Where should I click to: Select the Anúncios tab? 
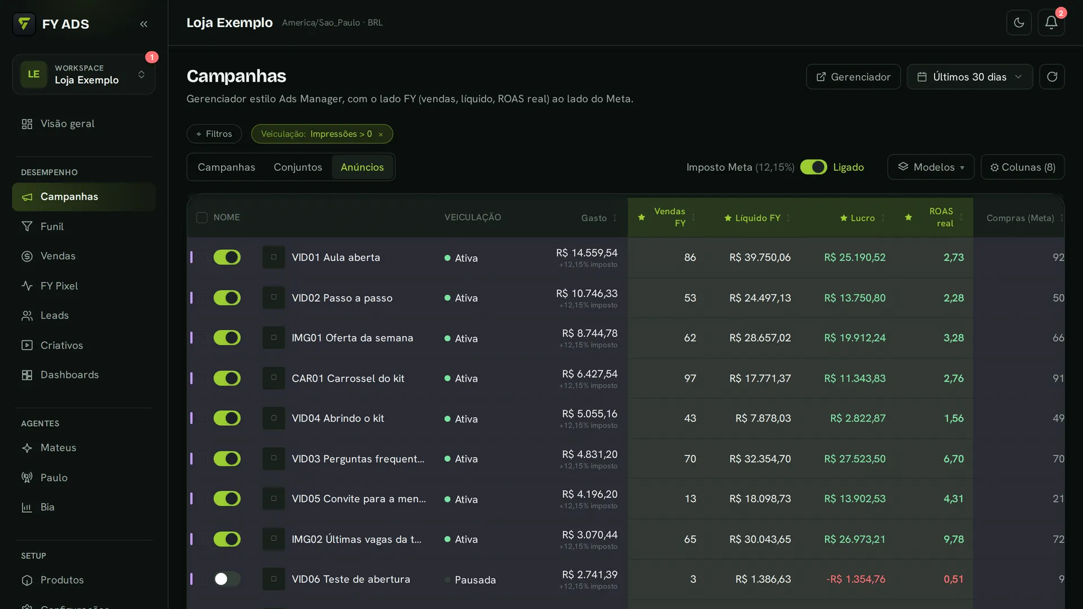tap(362, 167)
